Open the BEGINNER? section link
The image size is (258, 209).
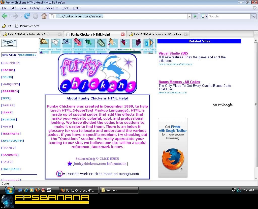pyautogui.click(x=11, y=63)
